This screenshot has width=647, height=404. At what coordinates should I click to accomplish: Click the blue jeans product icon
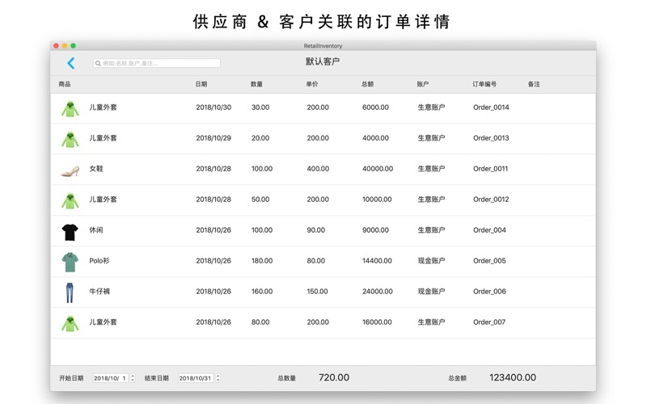click(70, 292)
